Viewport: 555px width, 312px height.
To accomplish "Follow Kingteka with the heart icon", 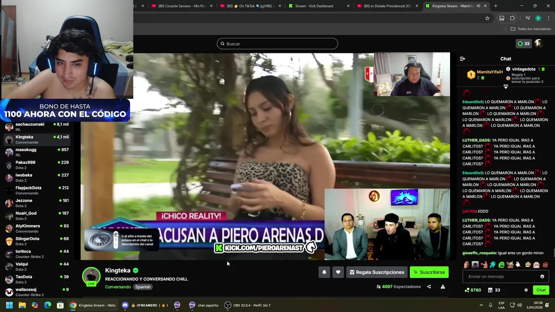I will pos(338,272).
